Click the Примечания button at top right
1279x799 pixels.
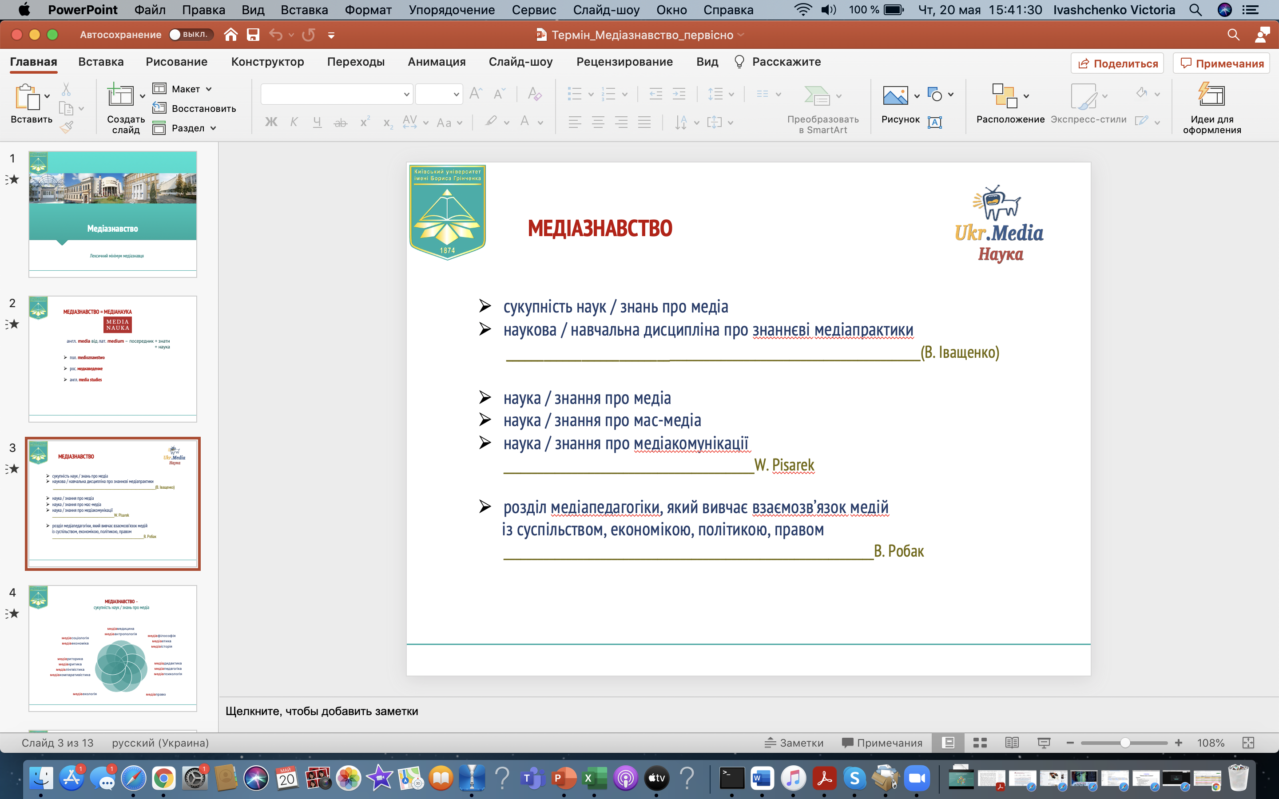(x=1221, y=63)
